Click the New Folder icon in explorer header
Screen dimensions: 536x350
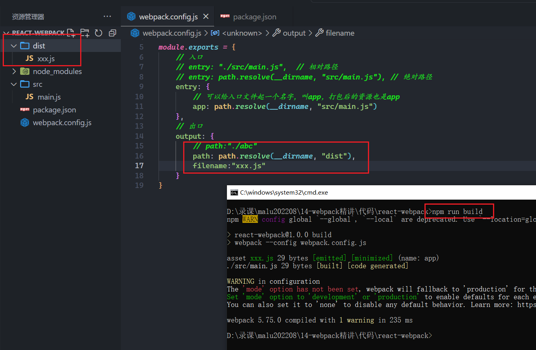coord(85,33)
